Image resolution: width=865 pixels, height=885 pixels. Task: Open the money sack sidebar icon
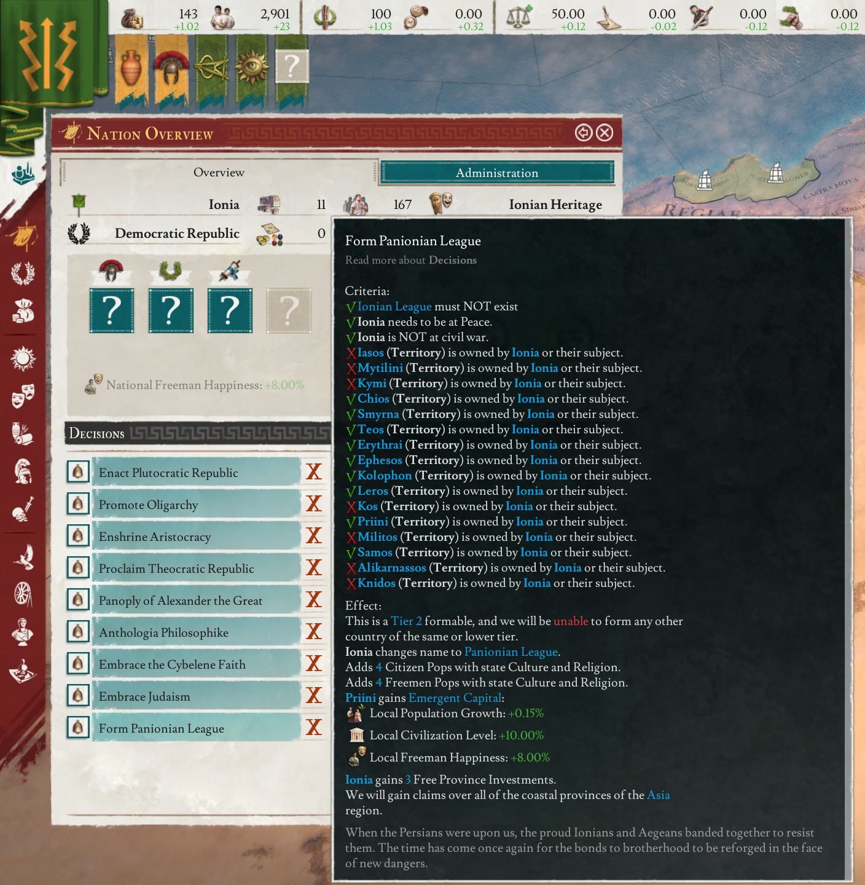click(x=23, y=310)
